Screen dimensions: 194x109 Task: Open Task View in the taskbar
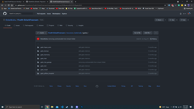[42, 107]
